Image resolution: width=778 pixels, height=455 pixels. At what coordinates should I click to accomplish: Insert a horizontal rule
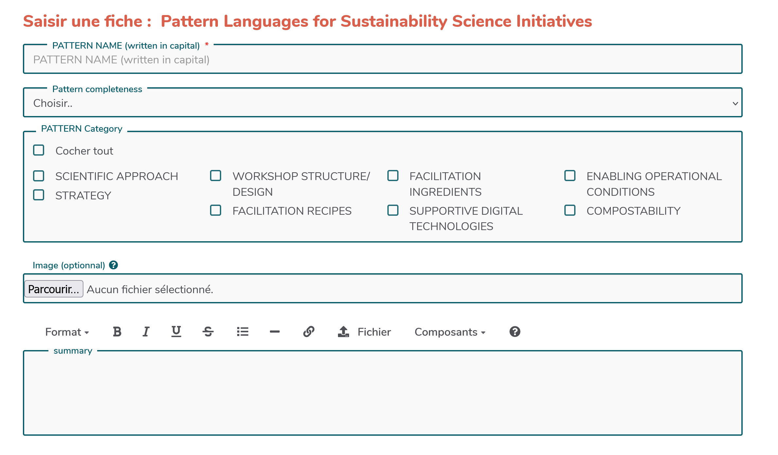[274, 332]
